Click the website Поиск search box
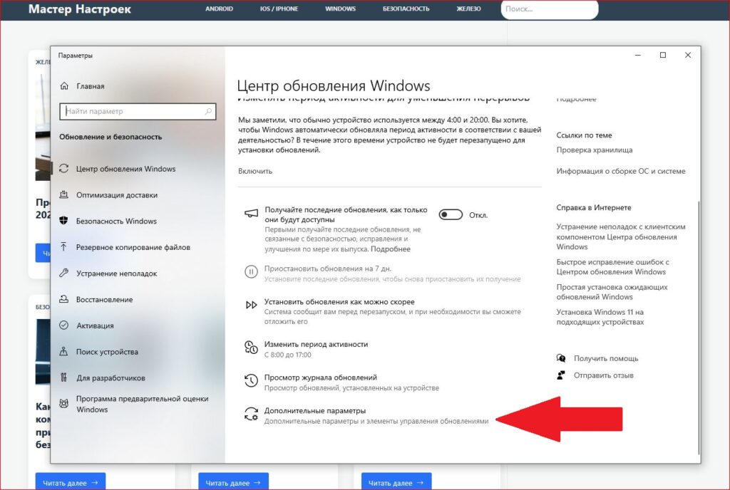This screenshot has width=730, height=490. click(x=550, y=9)
